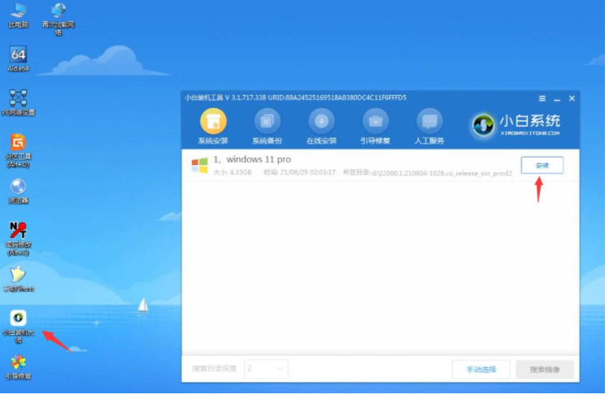The image size is (609, 399).
Task: Click the 小白系统 logo
Action: point(517,124)
